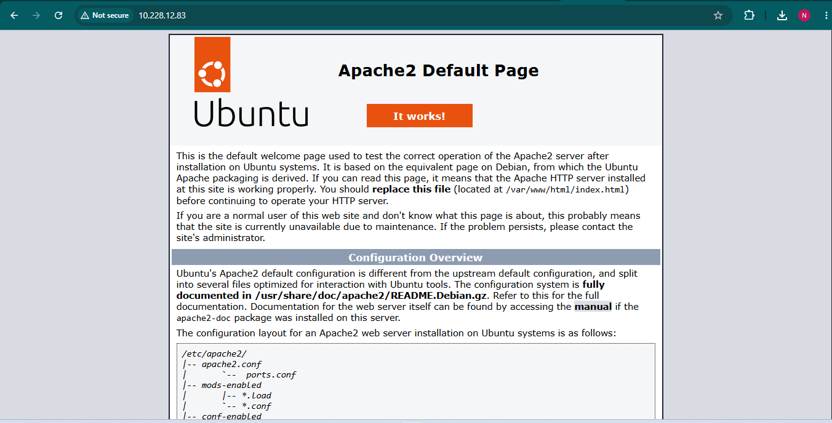Image resolution: width=832 pixels, height=423 pixels.
Task: Click the bold text replace this file
Action: pyautogui.click(x=411, y=189)
